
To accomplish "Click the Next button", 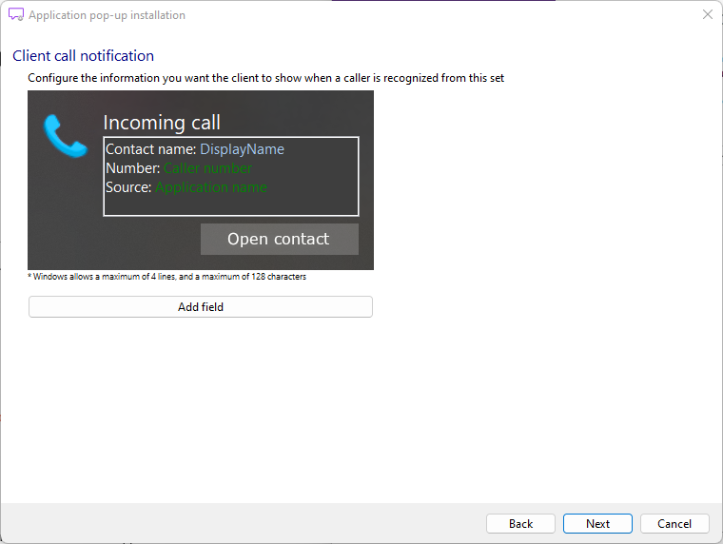I will (597, 524).
